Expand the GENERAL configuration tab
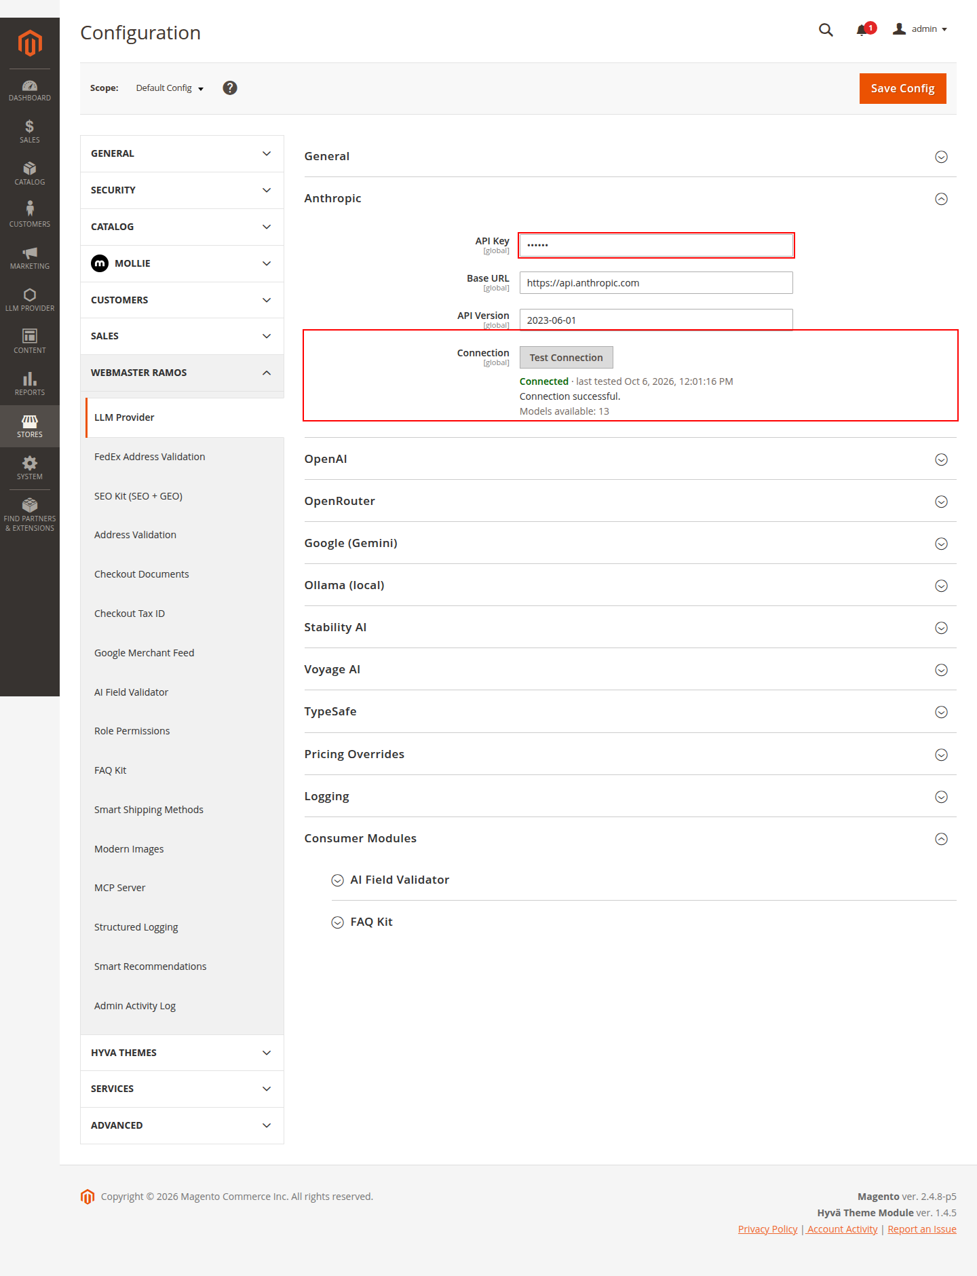977x1276 pixels. (182, 153)
